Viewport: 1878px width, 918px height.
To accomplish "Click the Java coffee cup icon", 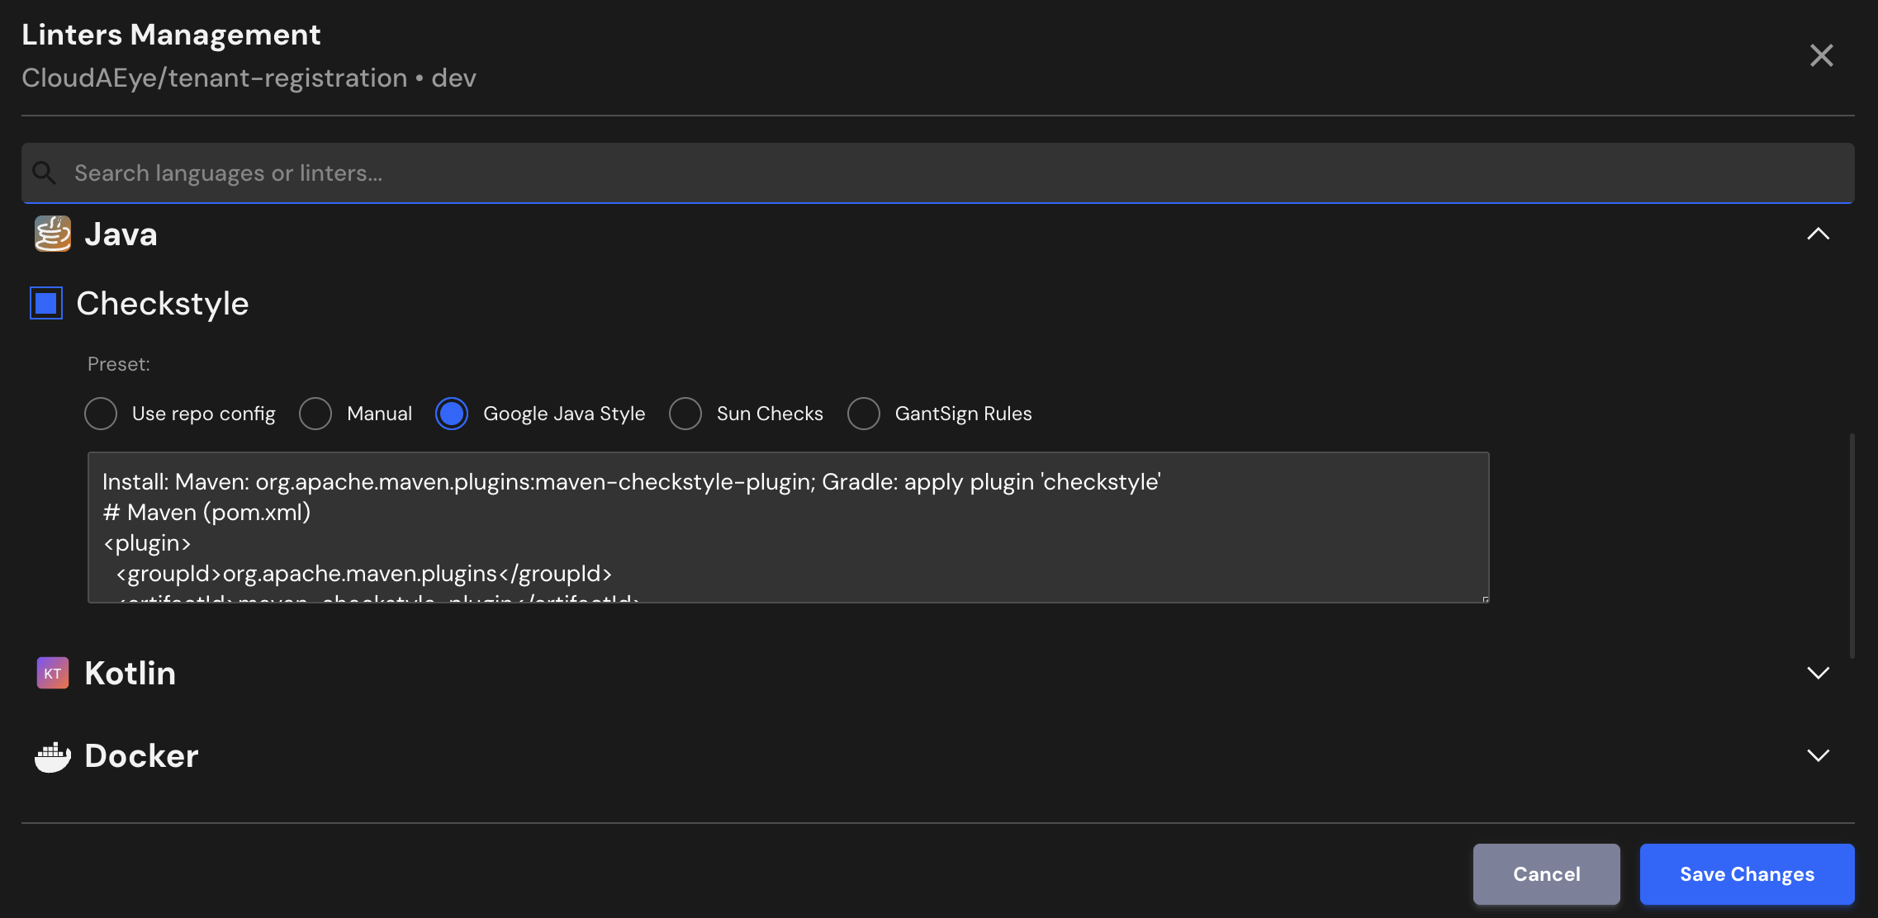I will pos(53,234).
